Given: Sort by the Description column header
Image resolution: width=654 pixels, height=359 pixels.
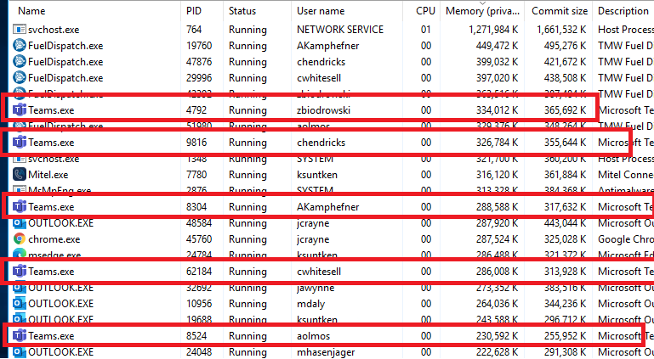Looking at the screenshot, I should [623, 11].
